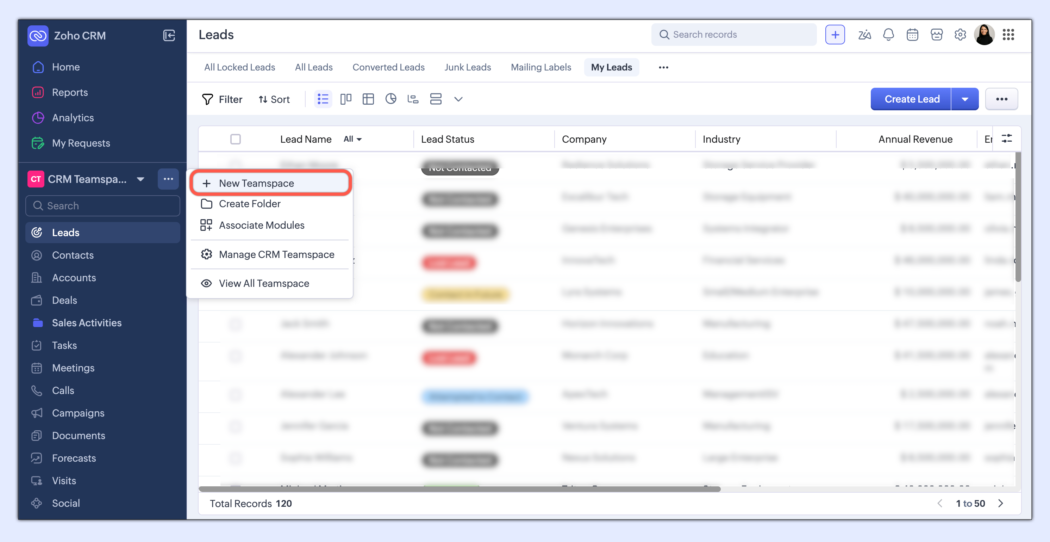Switch to the Converted Leads tab

388,67
